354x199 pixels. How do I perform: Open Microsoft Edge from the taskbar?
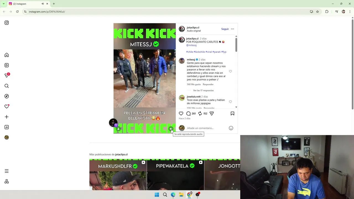pyautogui.click(x=173, y=195)
